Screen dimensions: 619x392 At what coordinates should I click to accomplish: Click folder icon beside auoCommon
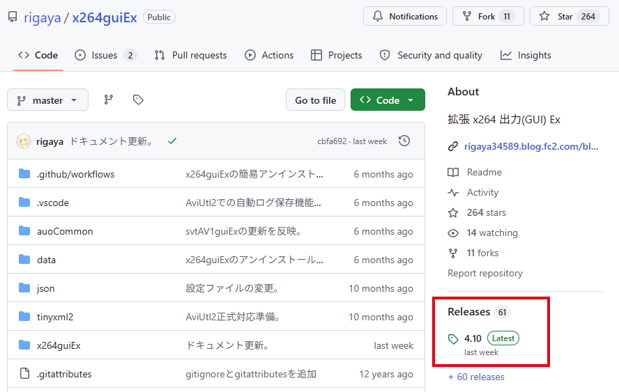(x=24, y=230)
